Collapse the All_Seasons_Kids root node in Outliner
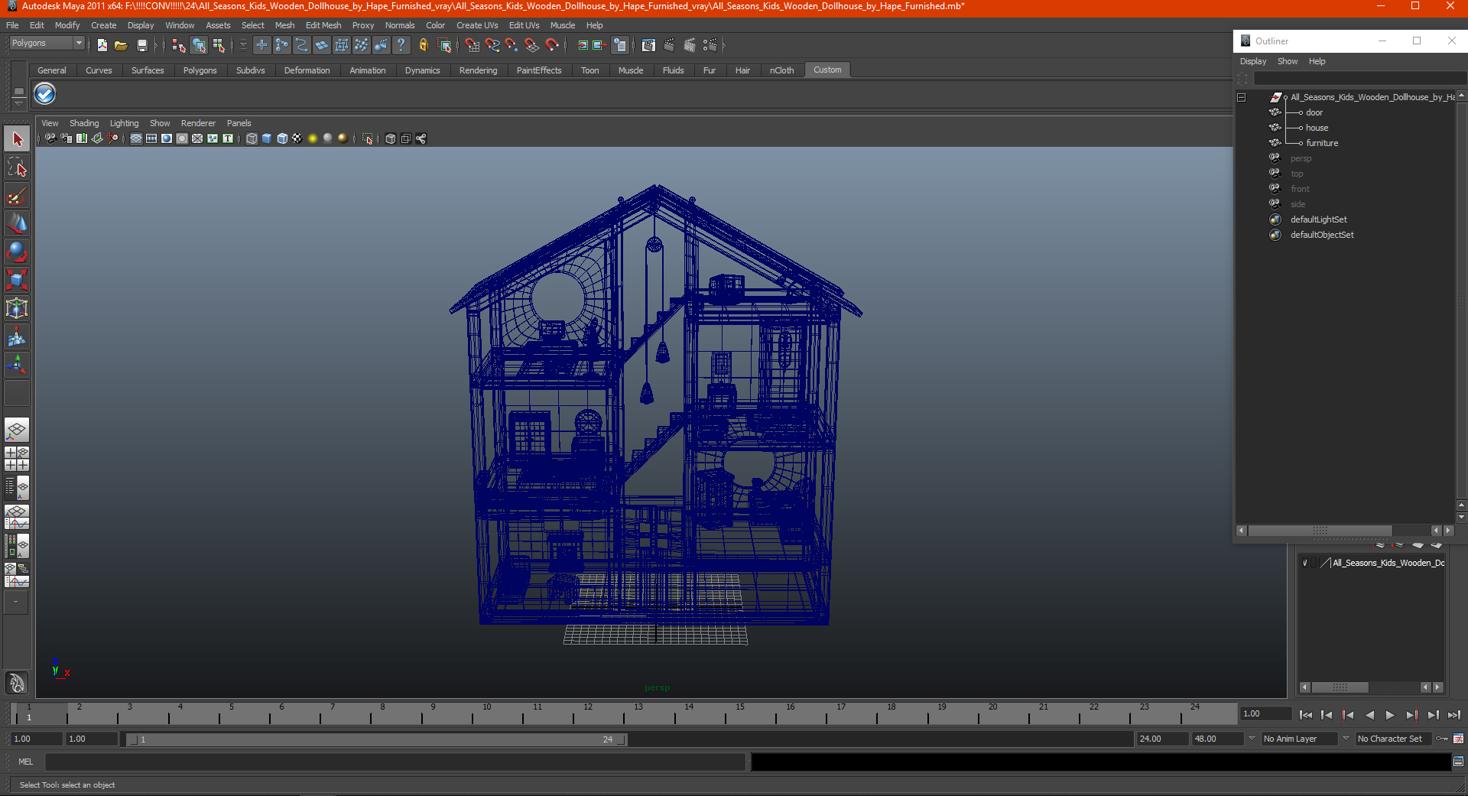This screenshot has width=1468, height=796. (x=1242, y=97)
